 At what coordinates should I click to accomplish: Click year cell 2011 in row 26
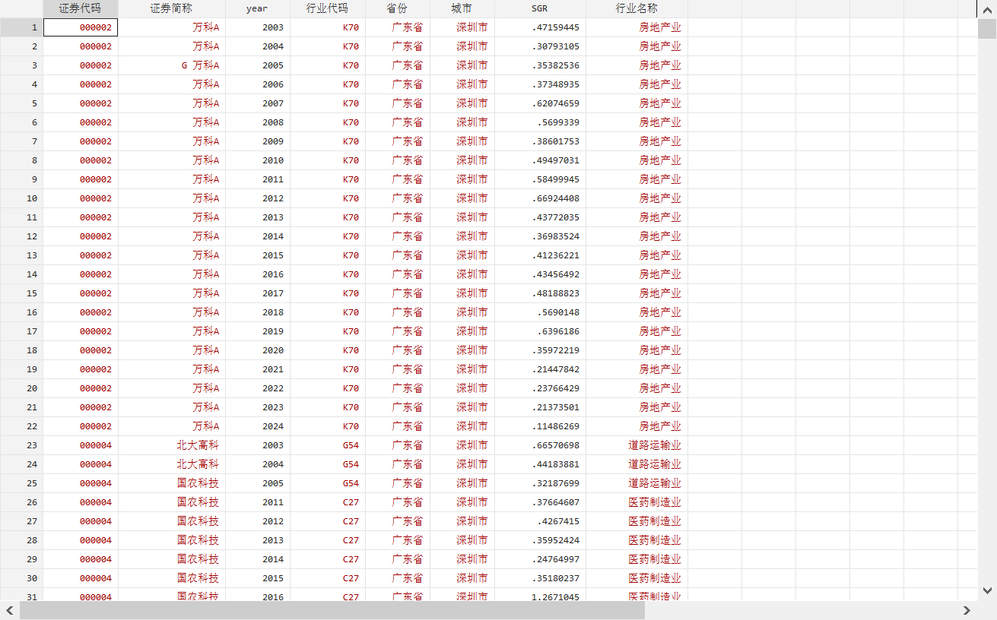(x=258, y=502)
